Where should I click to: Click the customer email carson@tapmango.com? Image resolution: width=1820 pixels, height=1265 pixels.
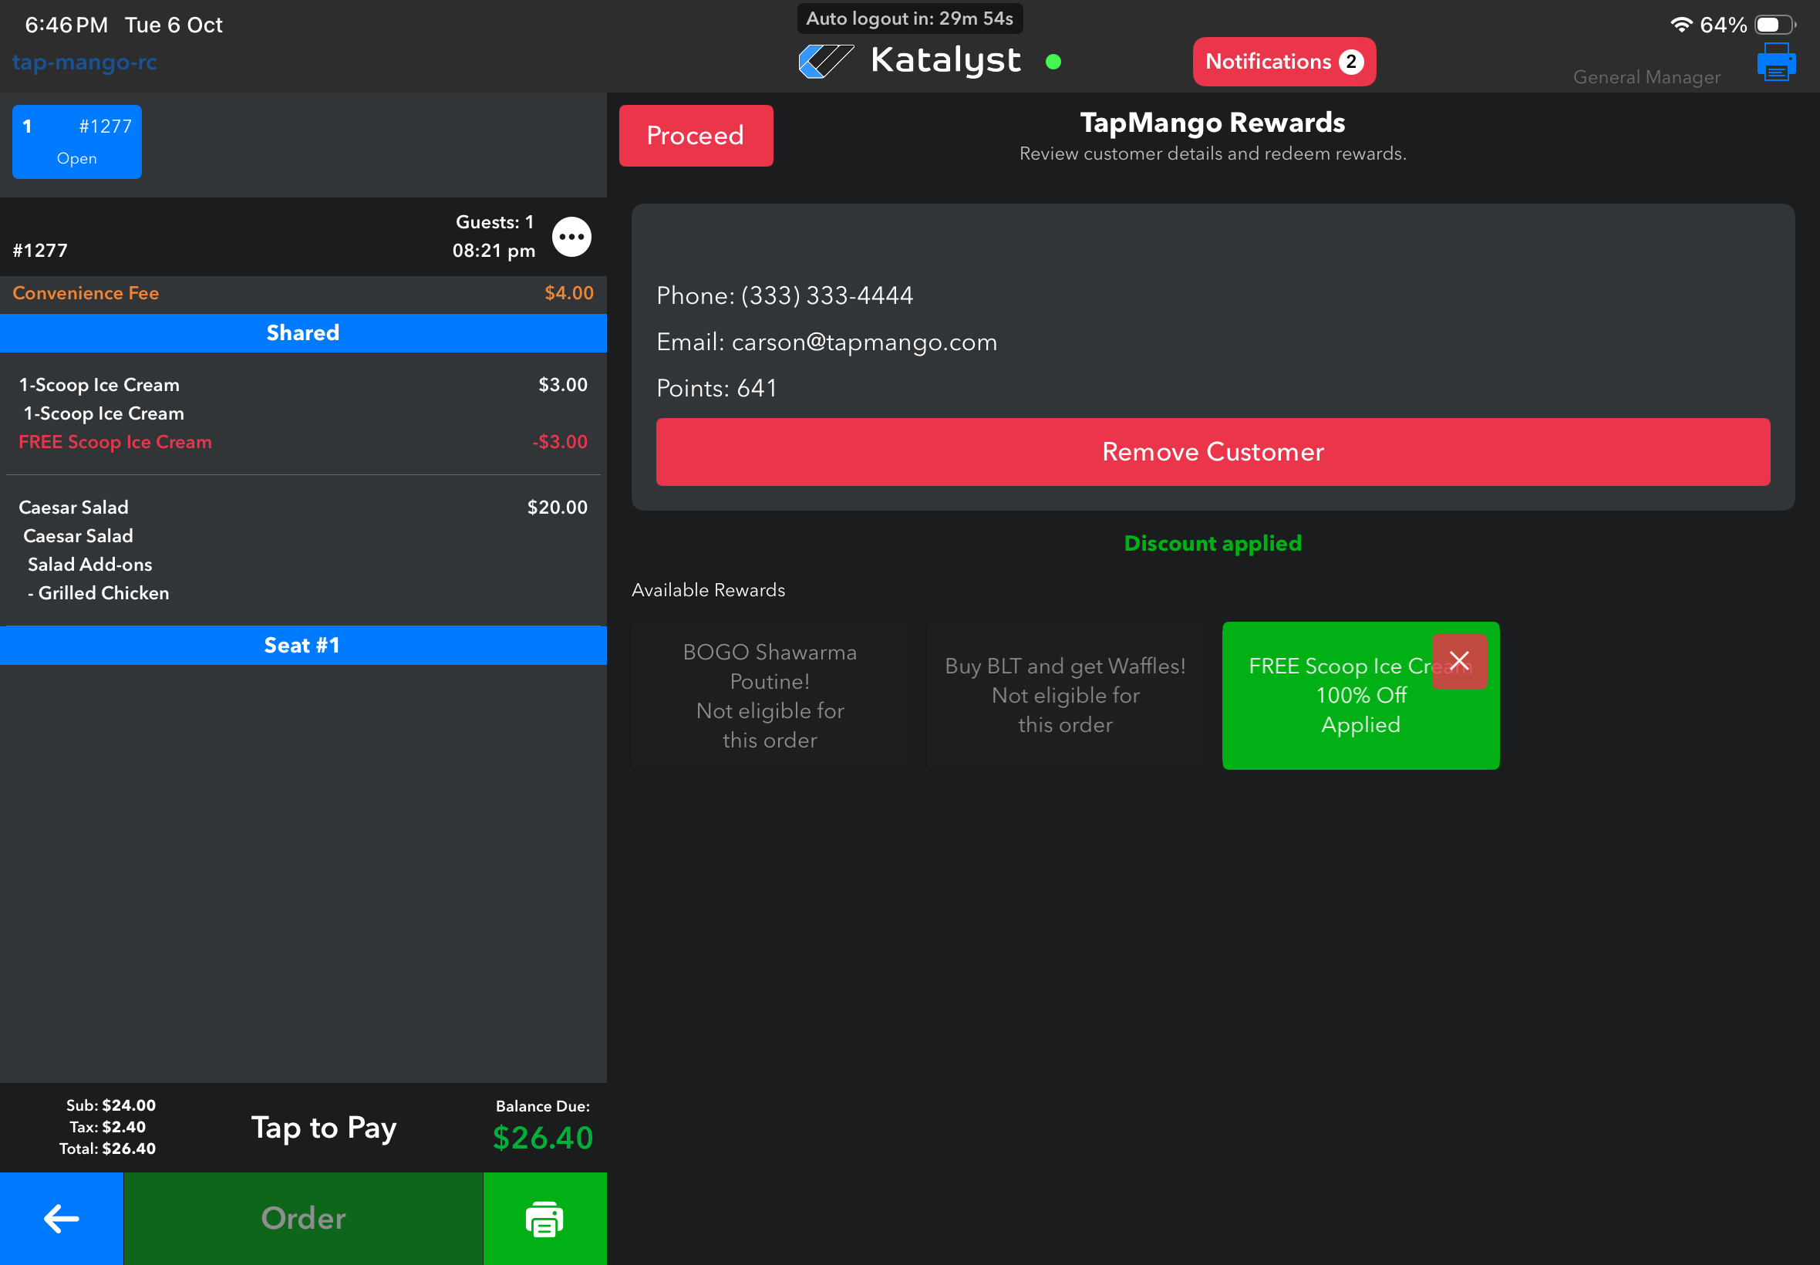click(827, 342)
